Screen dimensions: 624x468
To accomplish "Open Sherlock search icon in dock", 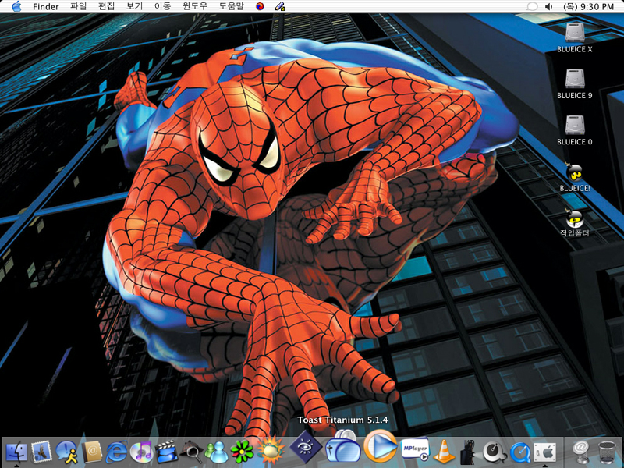I will pos(191,451).
